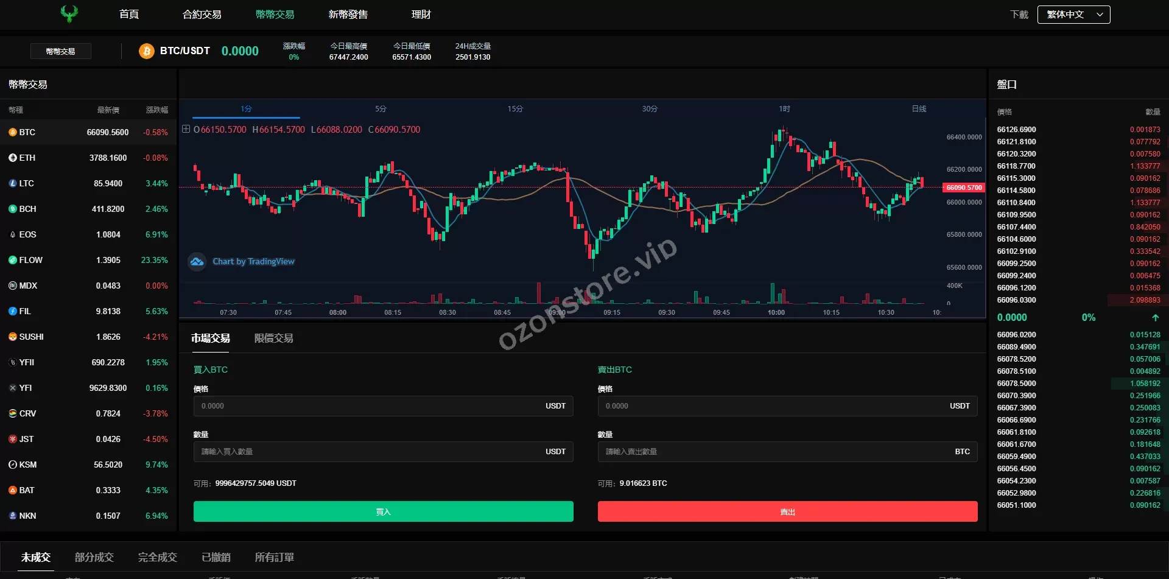Click the FIL coin icon
Image resolution: width=1169 pixels, height=579 pixels.
coord(12,311)
